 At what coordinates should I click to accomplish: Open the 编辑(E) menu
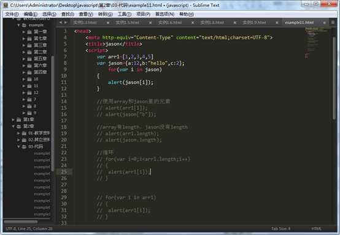[30, 14]
